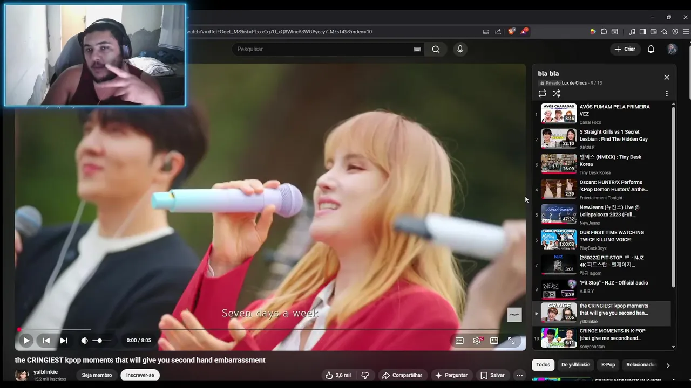The image size is (691, 388).
Task: Open YouTube notifications bell
Action: [x=651, y=49]
